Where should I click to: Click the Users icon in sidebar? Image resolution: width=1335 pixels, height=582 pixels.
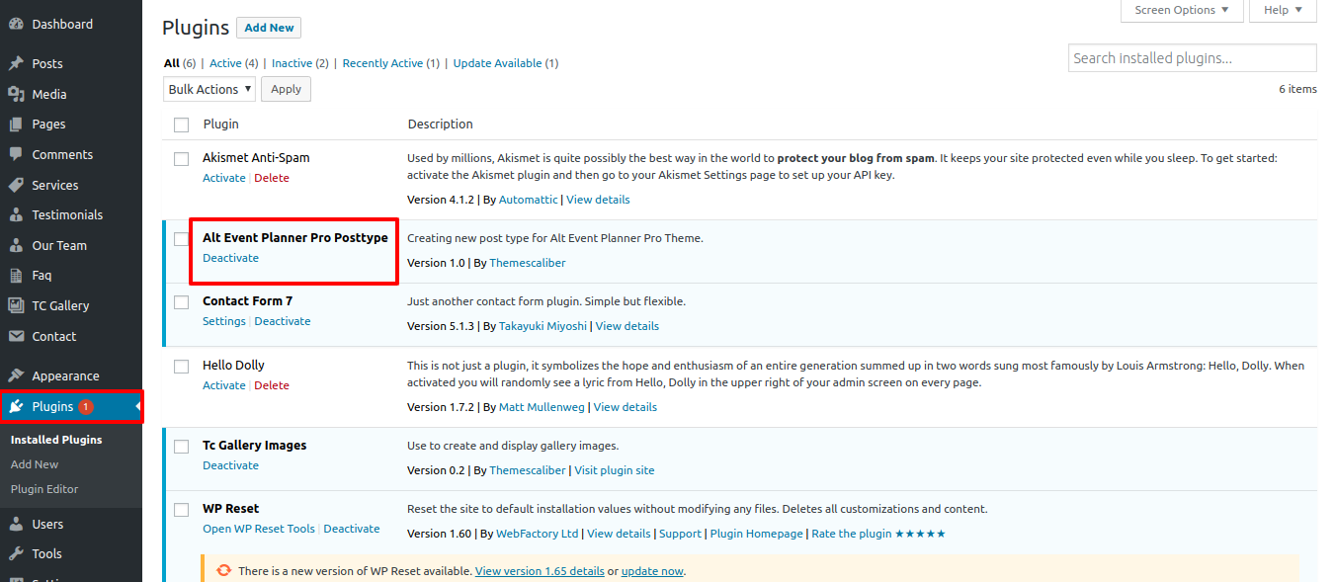click(x=16, y=524)
